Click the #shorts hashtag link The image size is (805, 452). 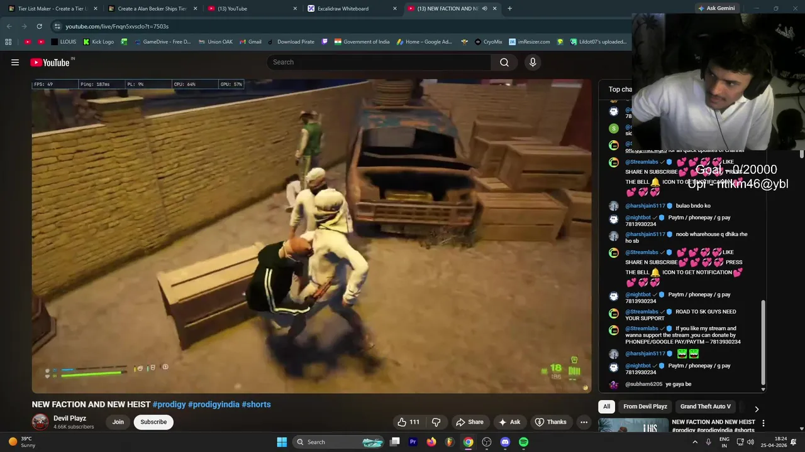[x=256, y=404]
